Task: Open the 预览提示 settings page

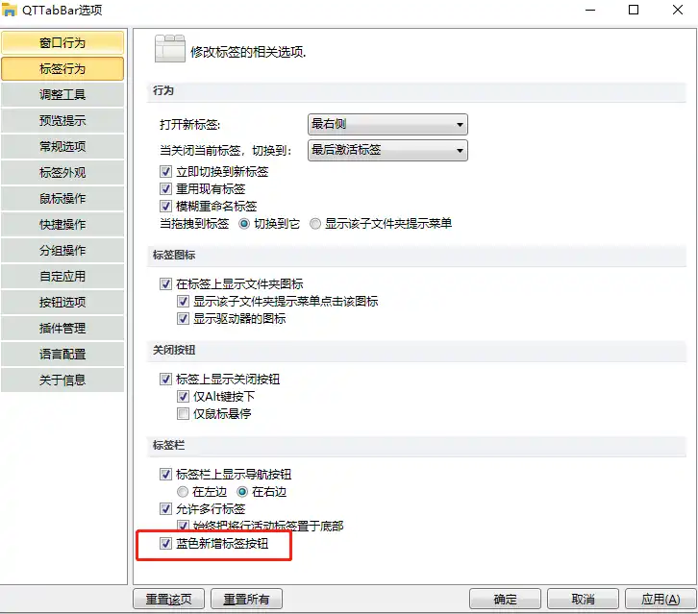Action: [62, 120]
